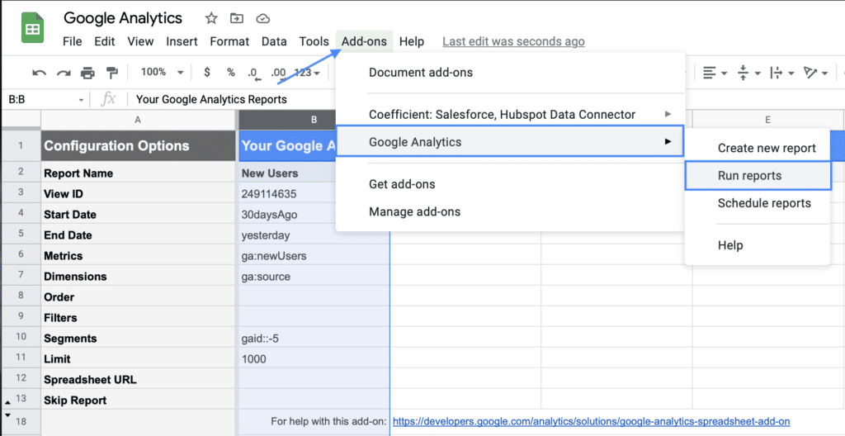
Task: Open the Tools menu
Action: click(314, 41)
